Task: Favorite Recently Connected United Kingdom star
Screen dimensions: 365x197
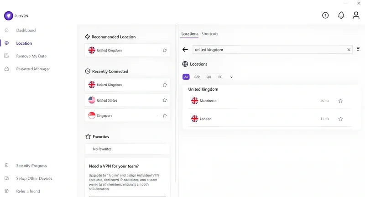Action: 165,85
